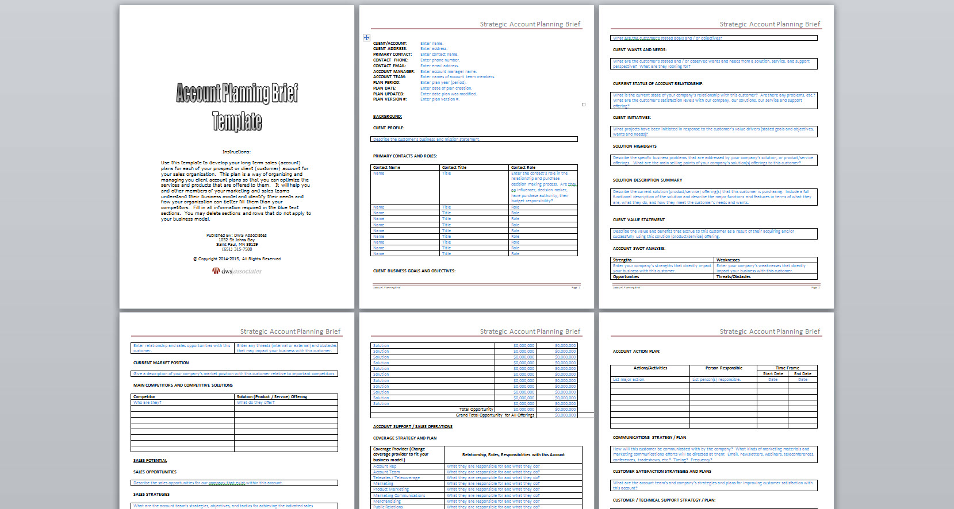Screen dimensions: 954x509
Task: Click the 'Enter email address.' placeholder
Action: pyautogui.click(x=439, y=66)
